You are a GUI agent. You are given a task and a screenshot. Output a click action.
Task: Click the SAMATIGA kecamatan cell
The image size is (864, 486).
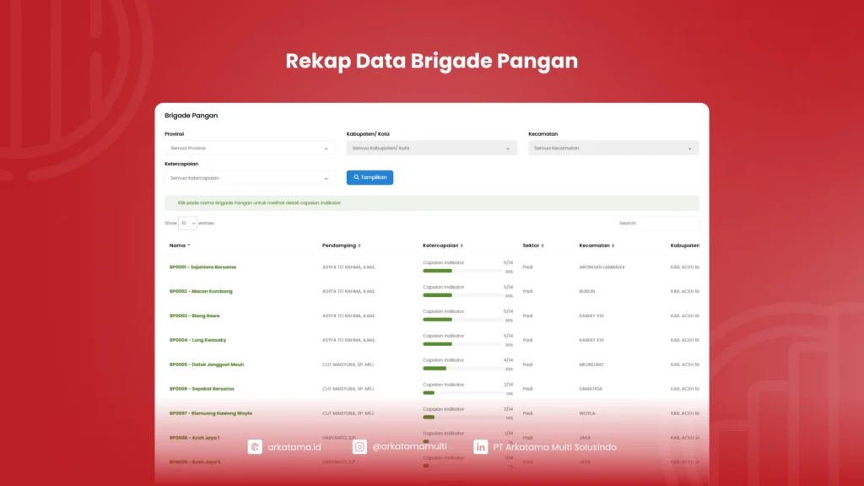(591, 389)
